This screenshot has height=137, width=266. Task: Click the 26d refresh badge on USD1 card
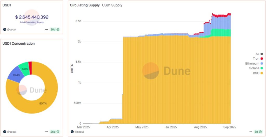[55, 30]
